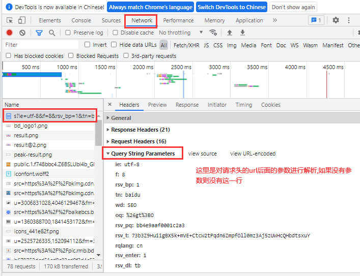This screenshot has height=276, width=360.
Task: Clear the network log icon
Action: (22, 33)
